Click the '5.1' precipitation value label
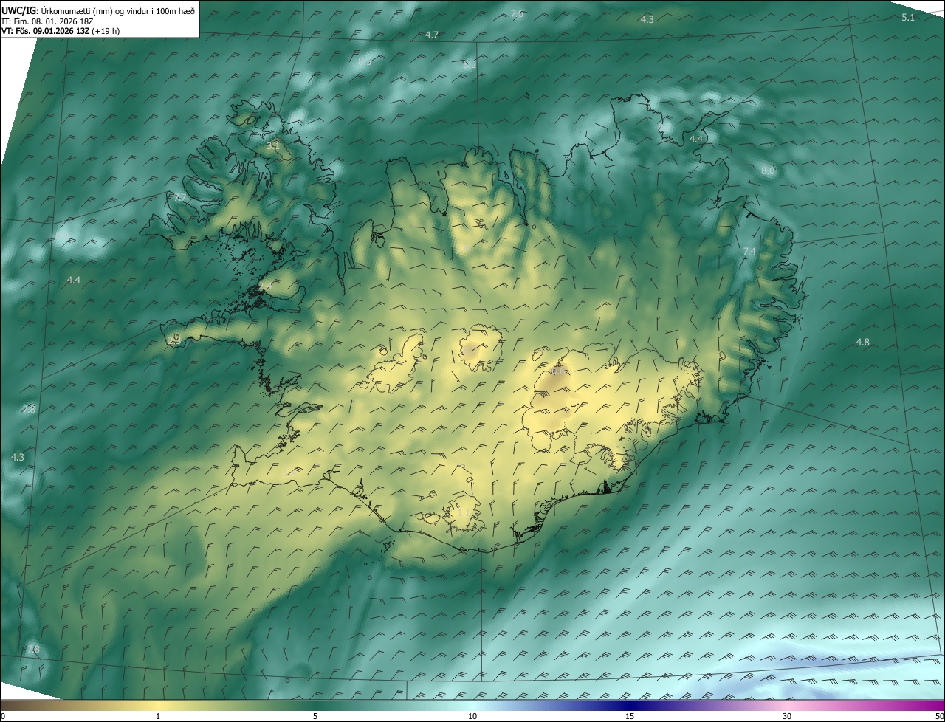Viewport: 945px width, 722px height. coord(908,17)
